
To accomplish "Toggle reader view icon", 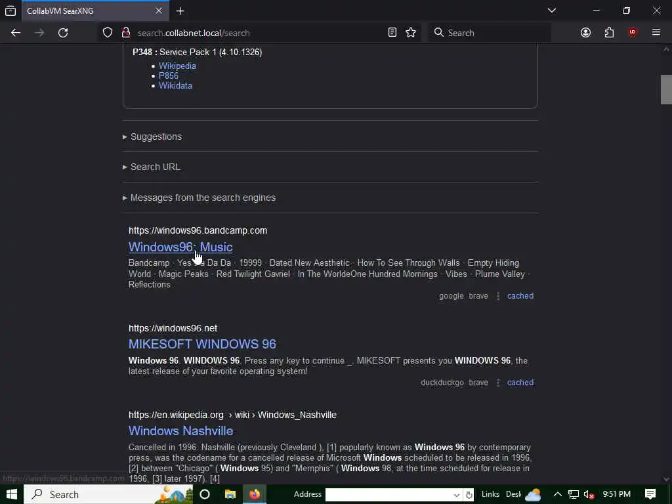I will (x=392, y=33).
